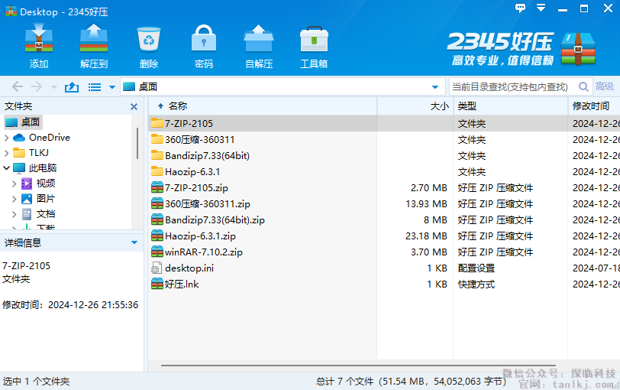The image size is (620, 390).
Task: Click 快捷方式 type cell of 好压.lnk
Action: point(476,284)
